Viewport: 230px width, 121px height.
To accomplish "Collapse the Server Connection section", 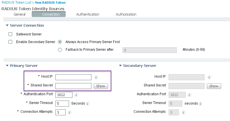I will tap(7, 26).
